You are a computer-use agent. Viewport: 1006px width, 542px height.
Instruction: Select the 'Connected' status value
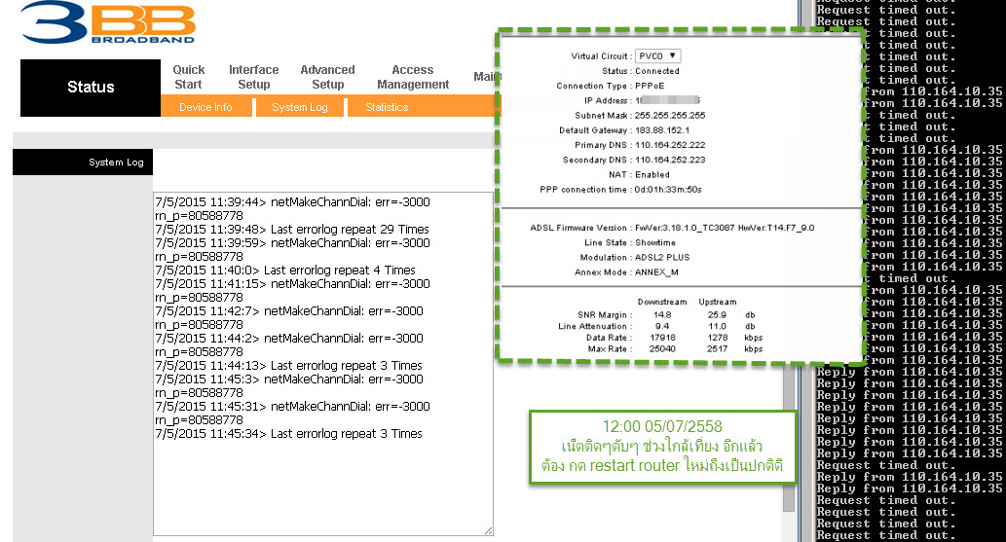pos(657,71)
